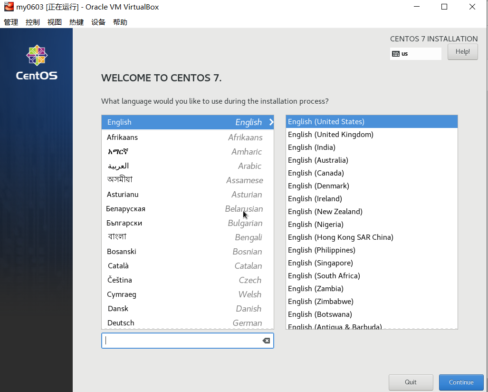Choose English (United States) locale
The height and width of the screenshot is (392, 488).
coord(372,121)
